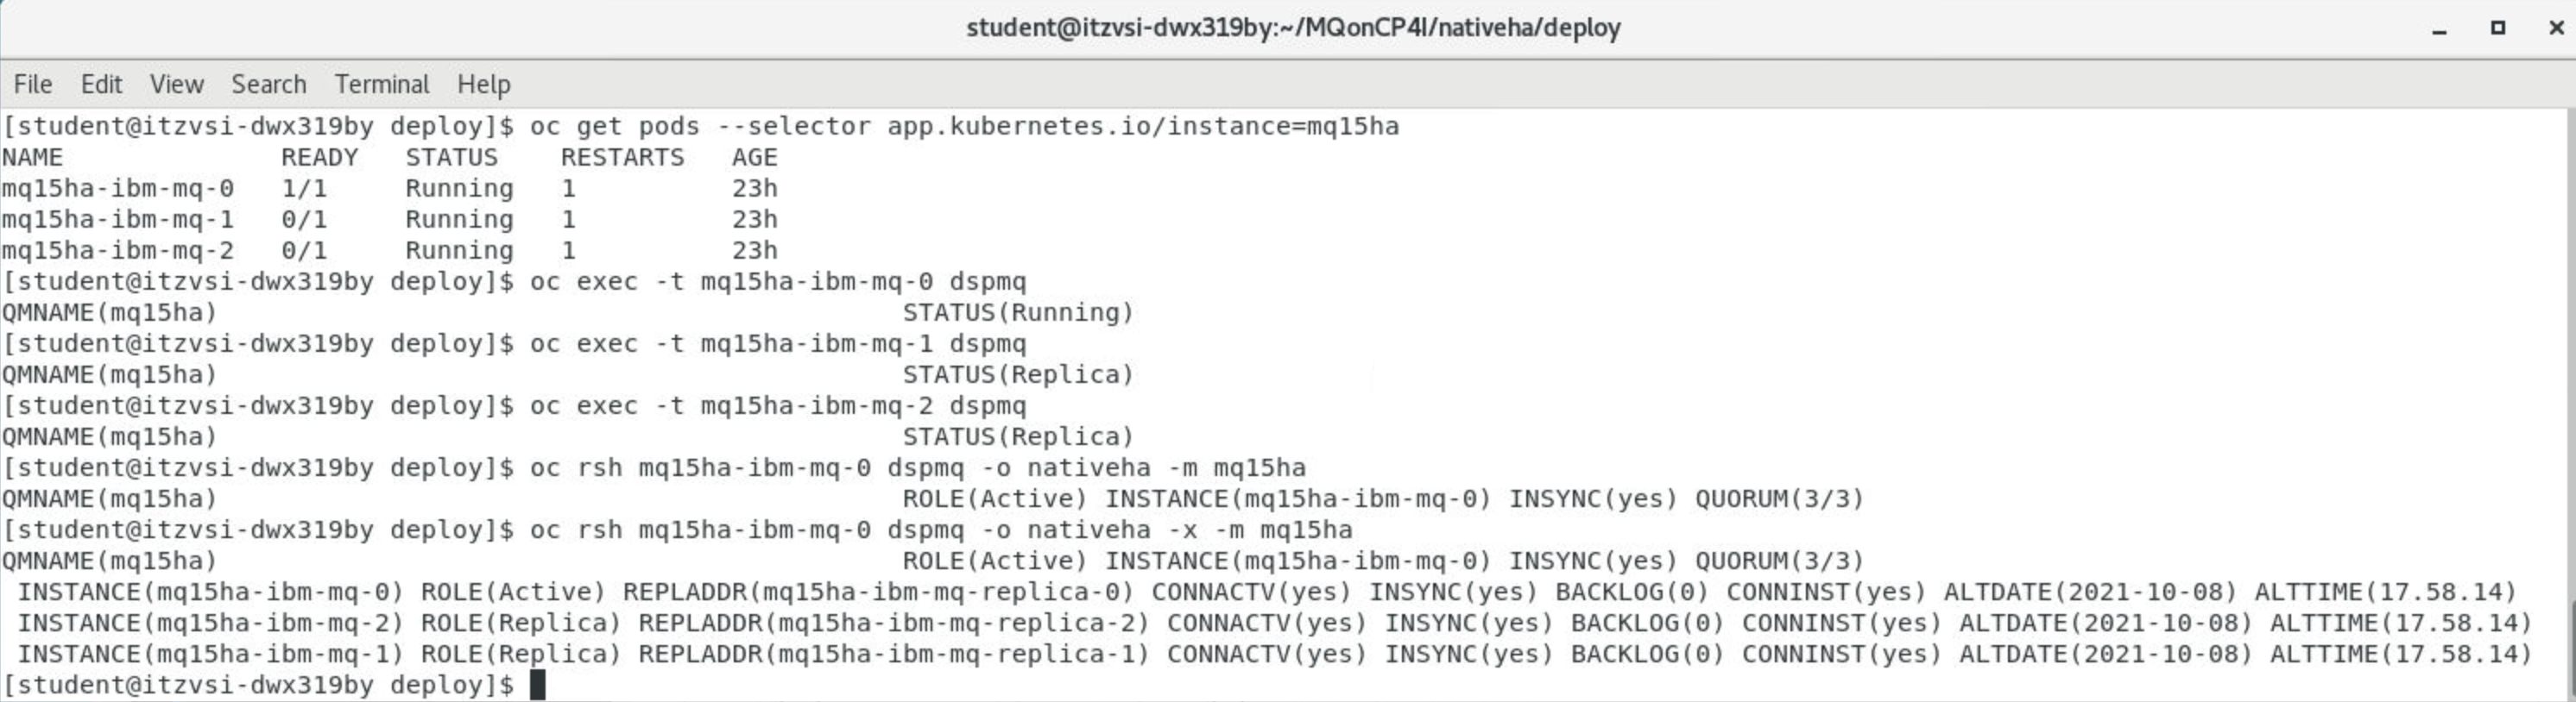Click the window title bar text
2576x702 pixels.
click(x=1293, y=28)
